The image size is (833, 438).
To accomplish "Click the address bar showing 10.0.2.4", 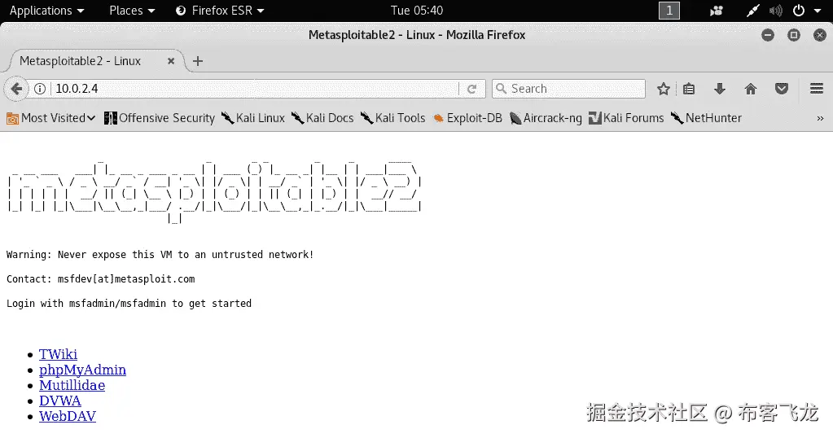I will (255, 89).
